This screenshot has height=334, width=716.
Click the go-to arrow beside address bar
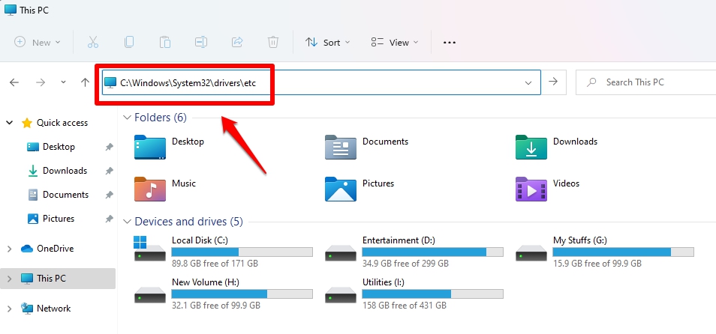pos(553,82)
